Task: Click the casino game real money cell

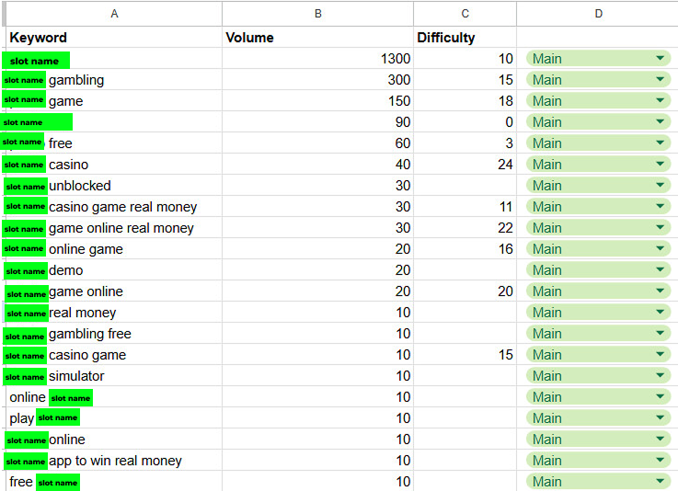Action: pos(114,207)
